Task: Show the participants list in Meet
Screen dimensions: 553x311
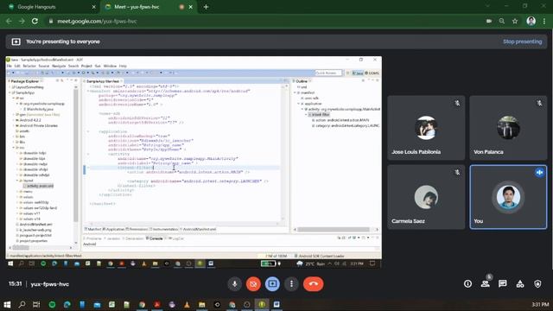Action: [x=486, y=284]
